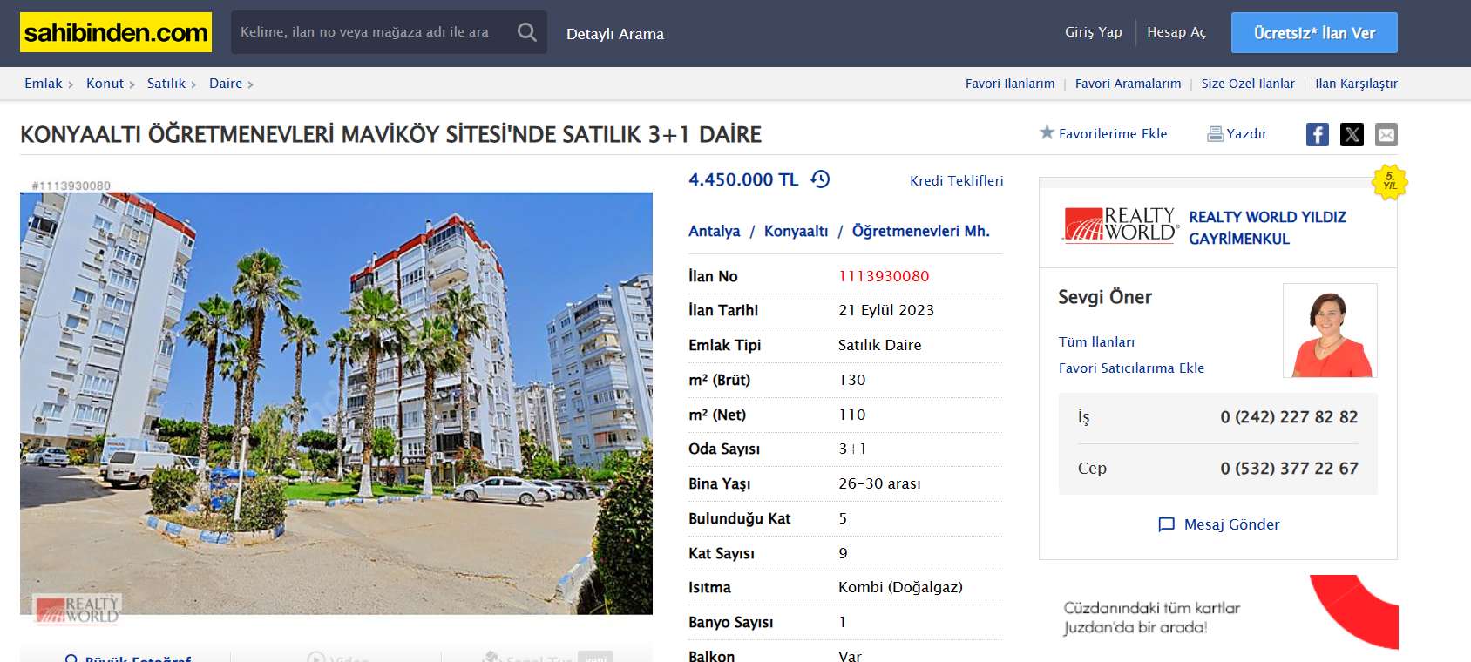Click Favori Satıcılarıma Ekle

click(1131, 368)
